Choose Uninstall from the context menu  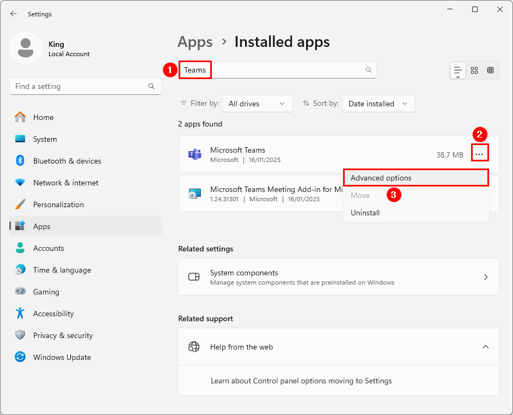click(x=365, y=213)
